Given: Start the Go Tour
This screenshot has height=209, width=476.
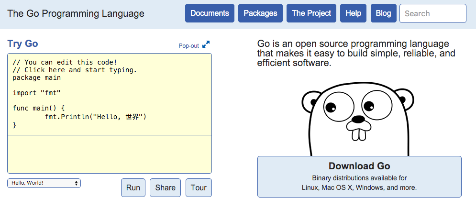Looking at the screenshot, I should point(199,188).
